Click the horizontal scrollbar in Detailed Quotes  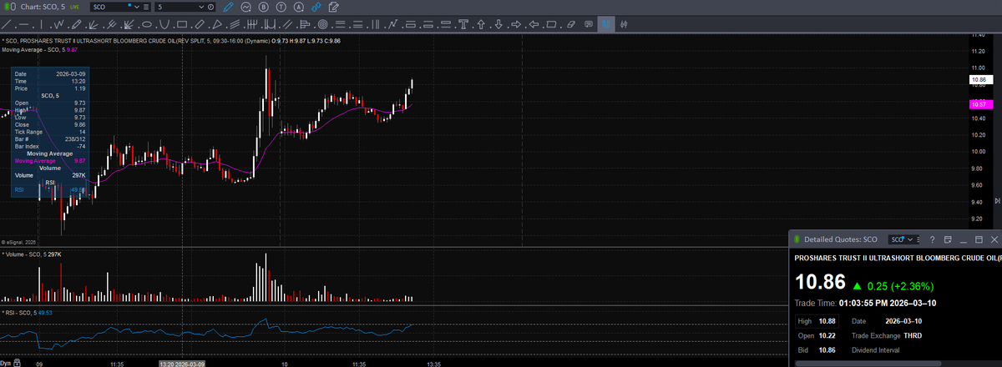pyautogui.click(x=867, y=363)
